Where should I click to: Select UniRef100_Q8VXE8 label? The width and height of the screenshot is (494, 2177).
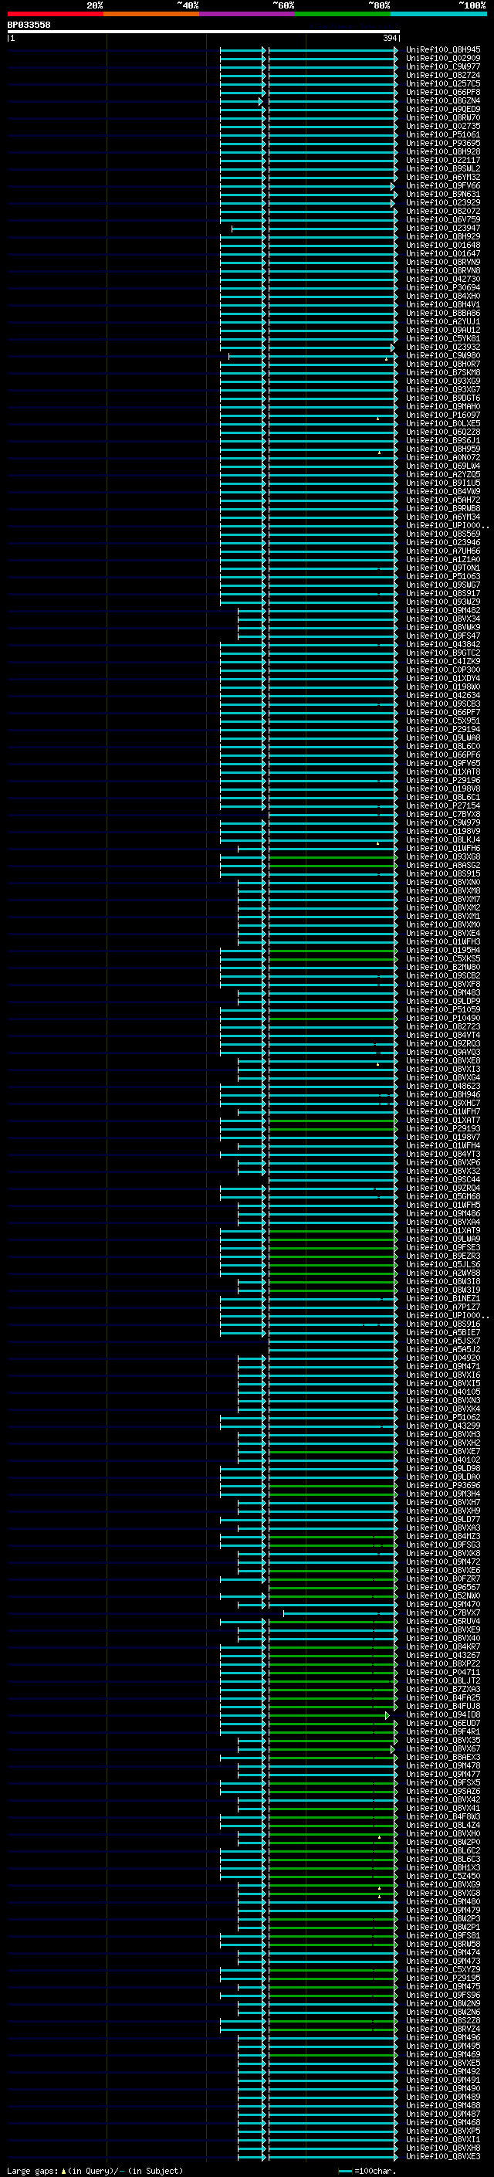coord(443,1061)
